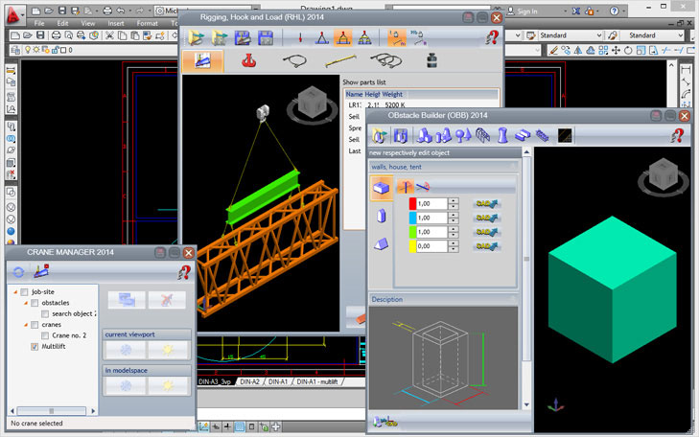Select the tent shape icon in walls panel
The width and height of the screenshot is (699, 437).
(382, 244)
